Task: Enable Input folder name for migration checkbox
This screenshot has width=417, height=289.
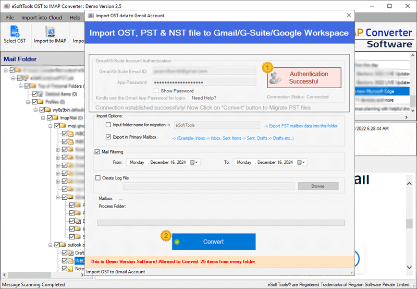Action: [x=108, y=125]
